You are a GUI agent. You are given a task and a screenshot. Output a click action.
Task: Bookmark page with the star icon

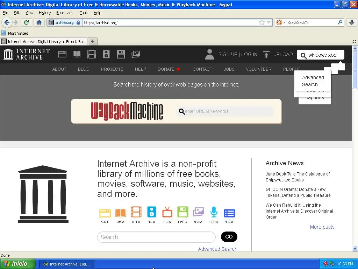[x=262, y=22]
